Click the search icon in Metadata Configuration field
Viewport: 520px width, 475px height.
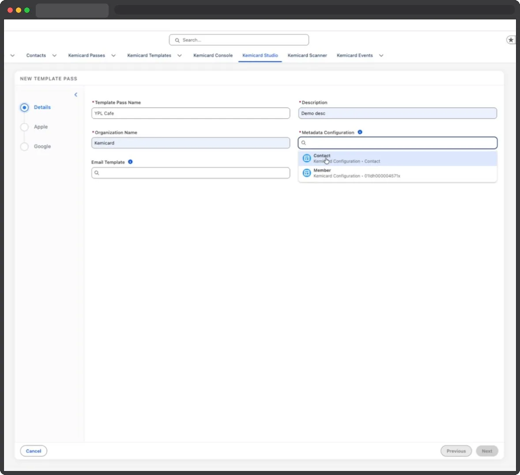[x=303, y=143]
